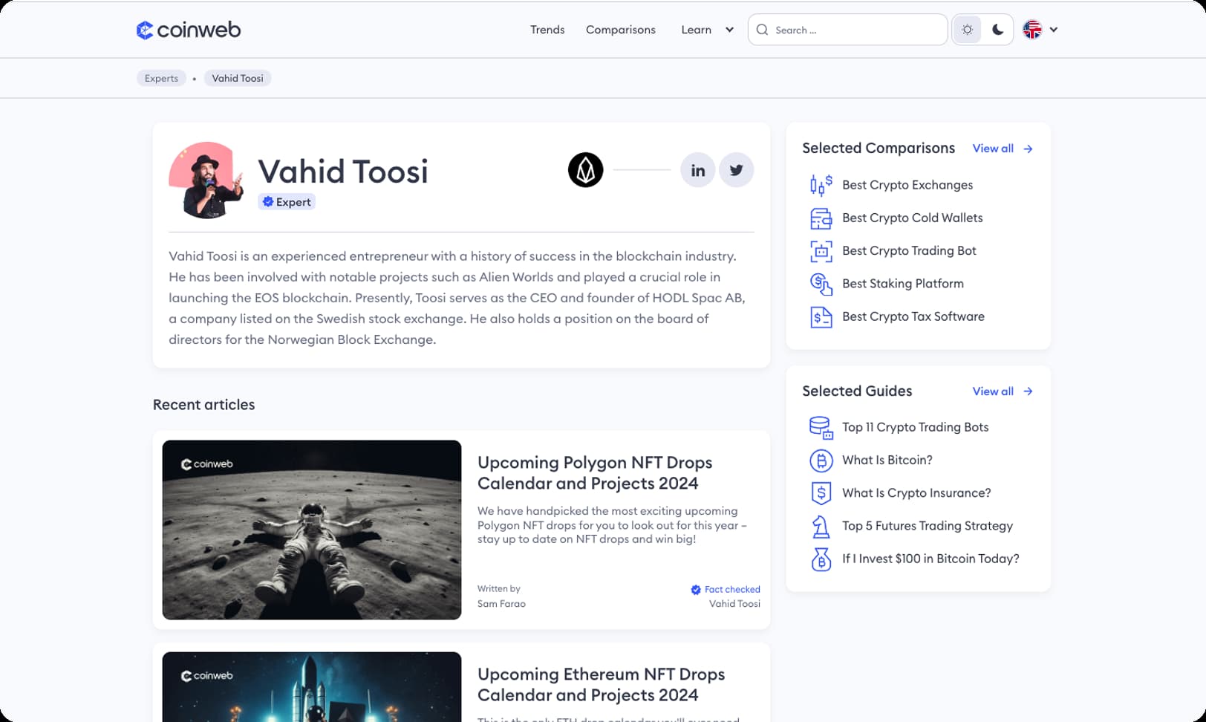
Task: Open Top 11 Crypto Trading Bots guide
Action: (x=915, y=427)
